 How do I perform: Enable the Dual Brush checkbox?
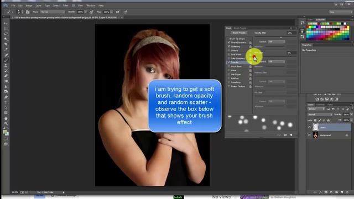click(229, 54)
